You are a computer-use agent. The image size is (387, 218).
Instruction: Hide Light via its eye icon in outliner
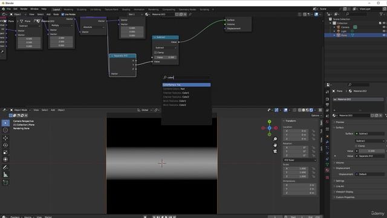click(x=384, y=31)
